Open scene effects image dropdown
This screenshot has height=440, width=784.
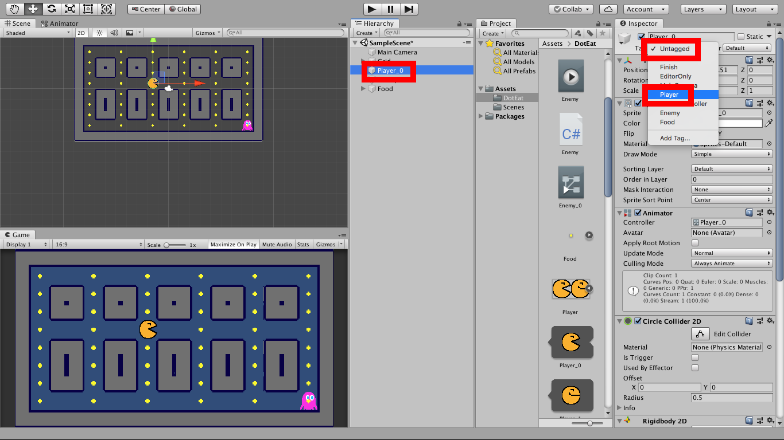click(x=133, y=33)
